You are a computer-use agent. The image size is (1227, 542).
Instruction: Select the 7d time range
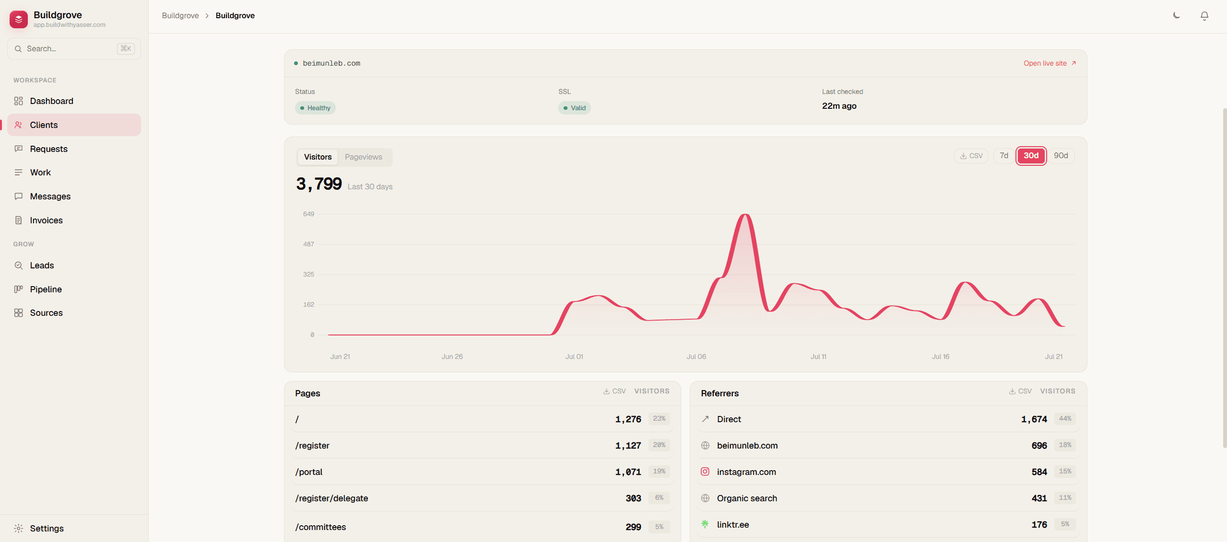click(x=1004, y=156)
